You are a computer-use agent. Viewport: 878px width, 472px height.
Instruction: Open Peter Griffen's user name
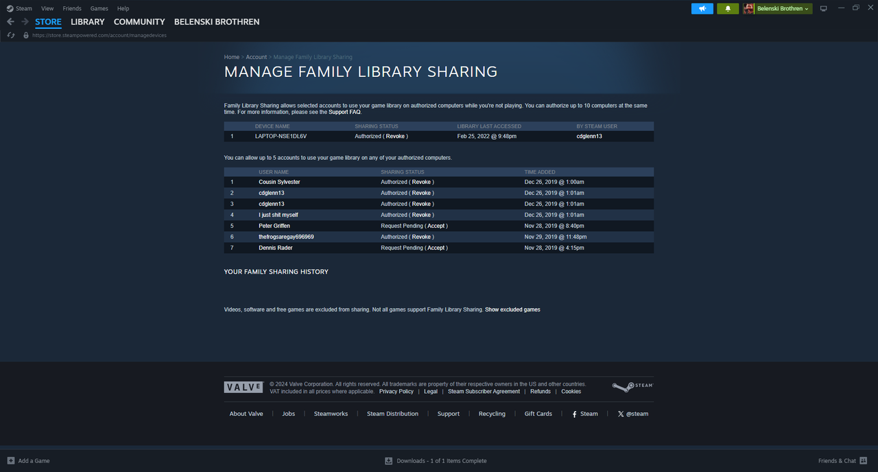click(274, 226)
